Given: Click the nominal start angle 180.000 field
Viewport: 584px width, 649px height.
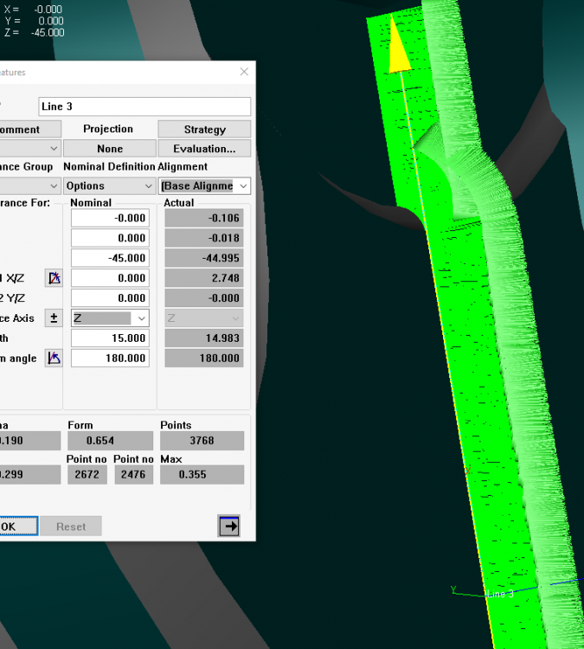Looking at the screenshot, I should [x=109, y=358].
